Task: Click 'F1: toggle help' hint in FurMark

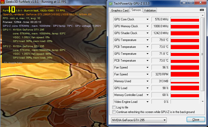Action: click(x=13, y=63)
